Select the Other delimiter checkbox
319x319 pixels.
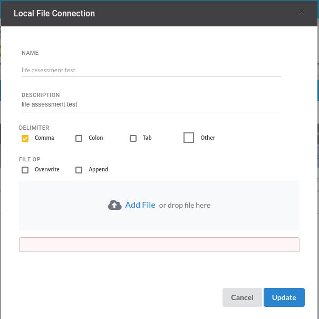click(189, 138)
